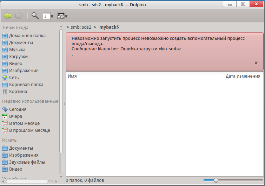
Task: Click the Вчера calendar icon
Action: click(x=5, y=116)
